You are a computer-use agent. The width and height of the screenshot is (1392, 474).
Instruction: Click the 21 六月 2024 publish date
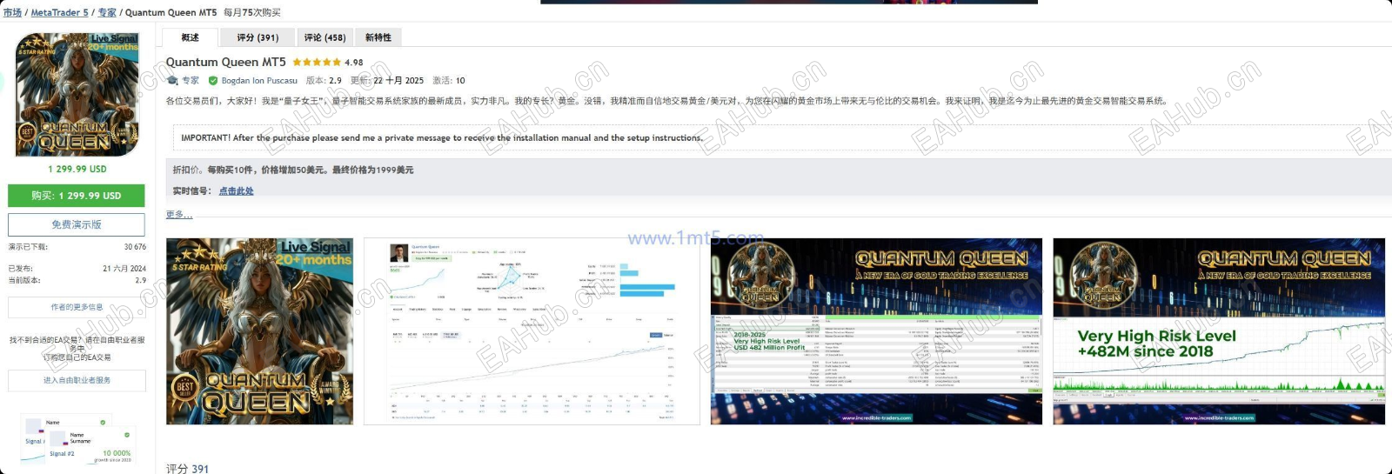tap(124, 269)
